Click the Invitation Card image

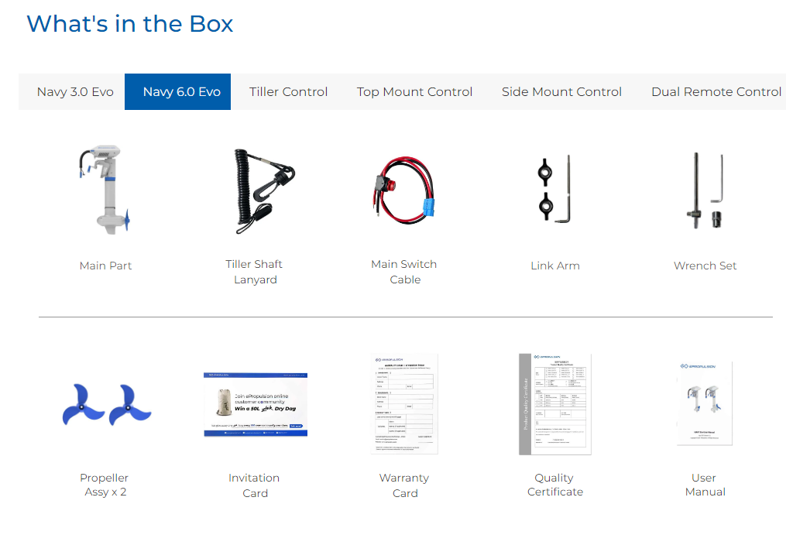[256, 405]
